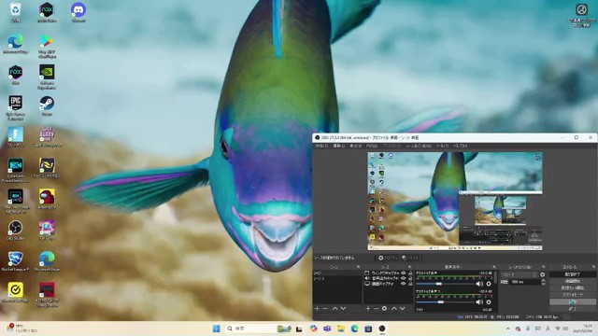Viewport: 598px width, 336px height.
Task: Select the Fall Guys desktop icon
Action: pyautogui.click(x=47, y=231)
